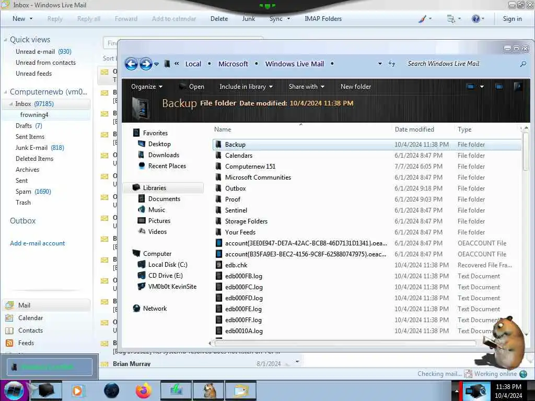
Task: Select Libraries in navigation pane
Action: pos(163,187)
